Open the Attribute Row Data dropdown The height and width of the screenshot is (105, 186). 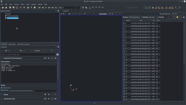tap(153, 17)
